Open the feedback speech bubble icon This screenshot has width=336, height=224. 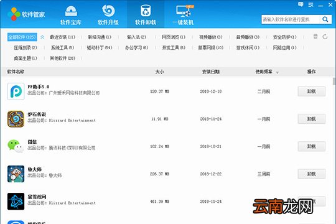[x=301, y=4]
